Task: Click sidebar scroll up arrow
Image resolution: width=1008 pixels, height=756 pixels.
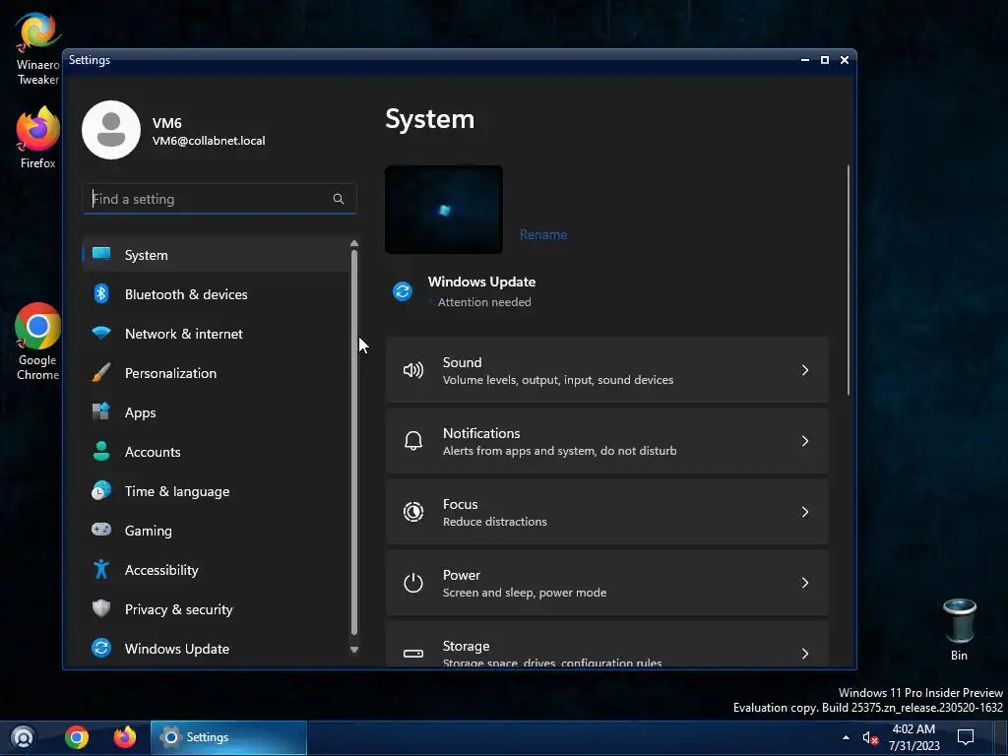Action: click(354, 244)
